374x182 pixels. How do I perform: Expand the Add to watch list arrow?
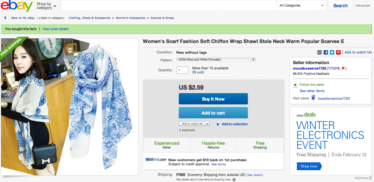tap(208, 124)
